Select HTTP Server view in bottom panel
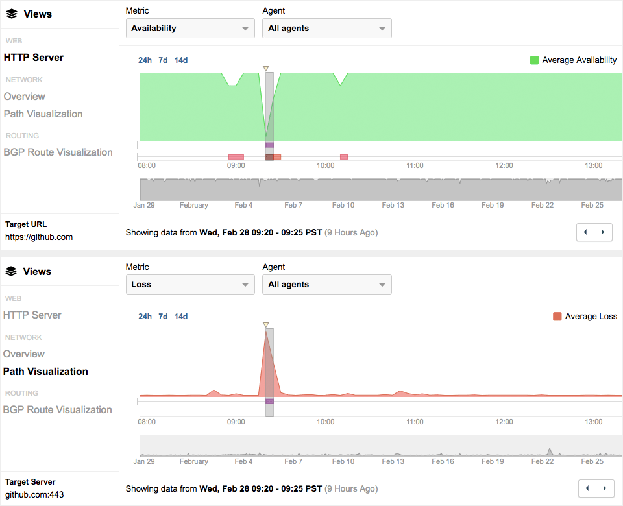623x506 pixels. [32, 315]
